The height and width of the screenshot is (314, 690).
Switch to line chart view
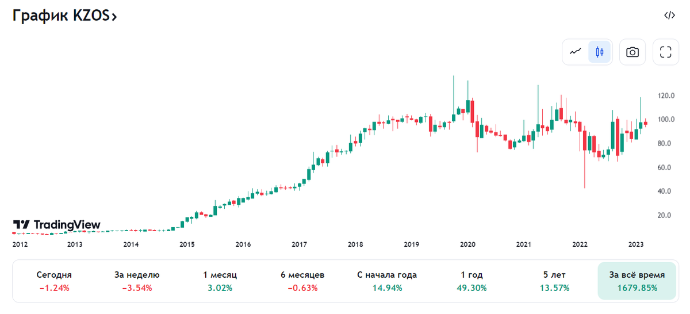click(x=576, y=52)
